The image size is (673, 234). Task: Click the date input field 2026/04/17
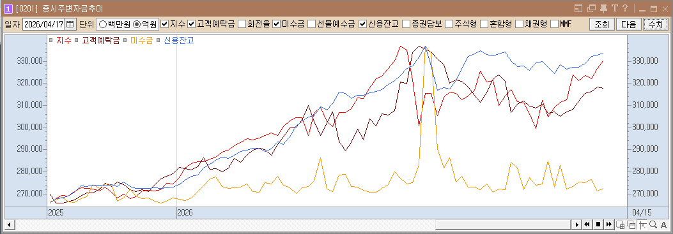(x=43, y=24)
